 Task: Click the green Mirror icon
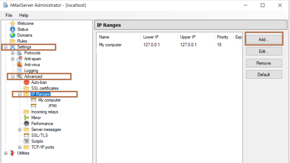(x=27, y=118)
